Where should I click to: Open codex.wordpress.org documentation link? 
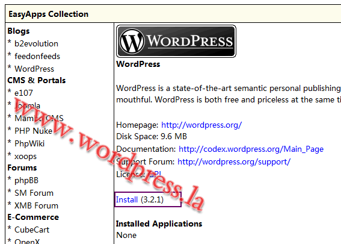point(251,149)
